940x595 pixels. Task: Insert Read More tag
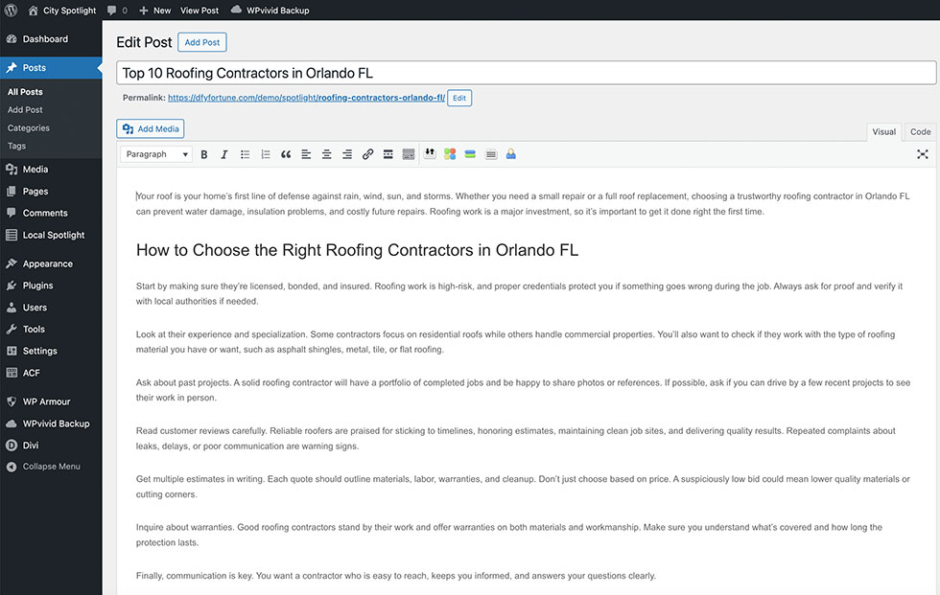[388, 154]
